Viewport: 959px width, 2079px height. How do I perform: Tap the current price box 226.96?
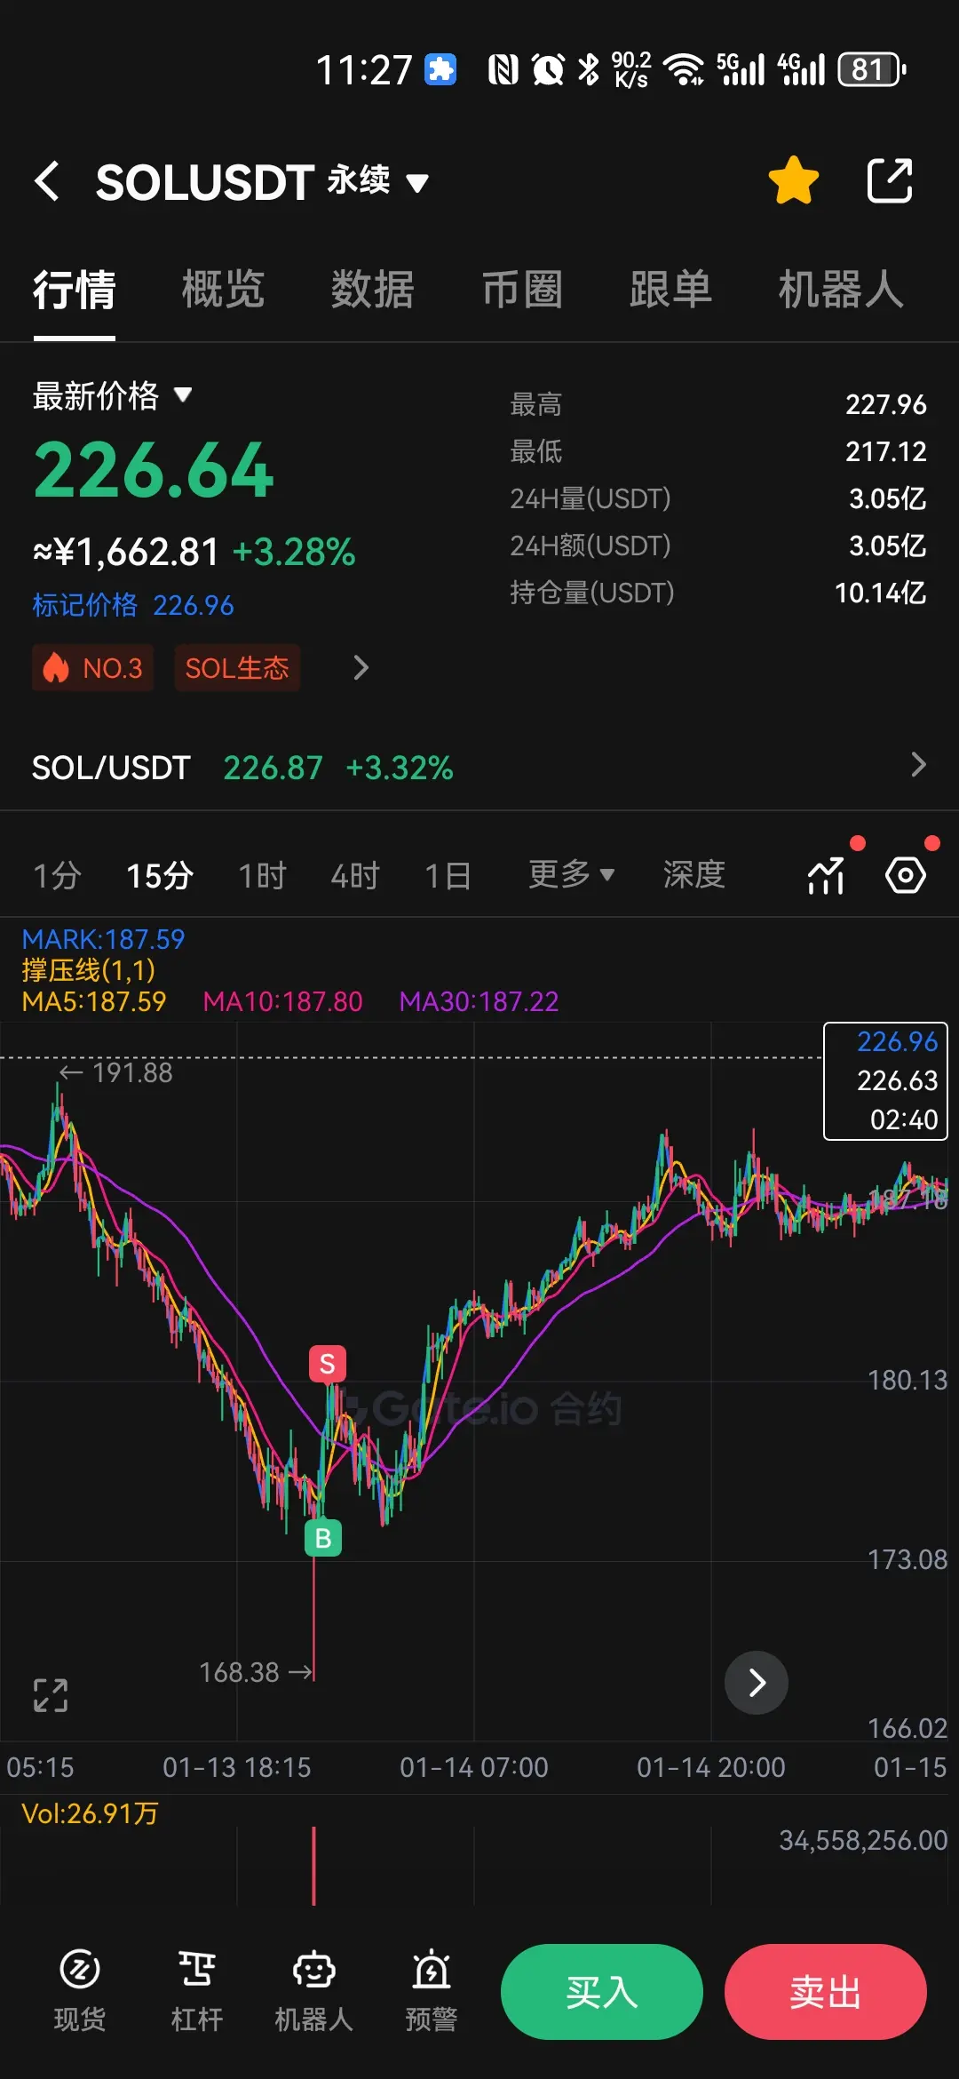tap(885, 1081)
